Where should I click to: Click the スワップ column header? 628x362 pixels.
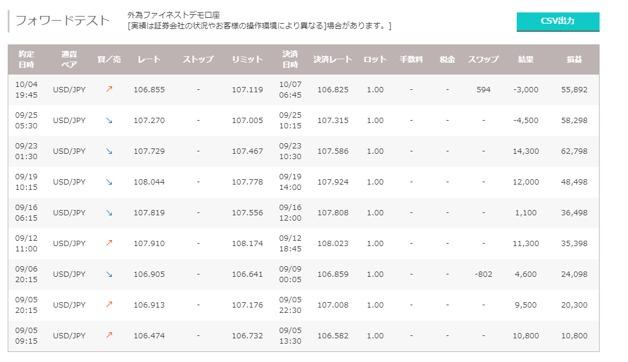coord(483,59)
